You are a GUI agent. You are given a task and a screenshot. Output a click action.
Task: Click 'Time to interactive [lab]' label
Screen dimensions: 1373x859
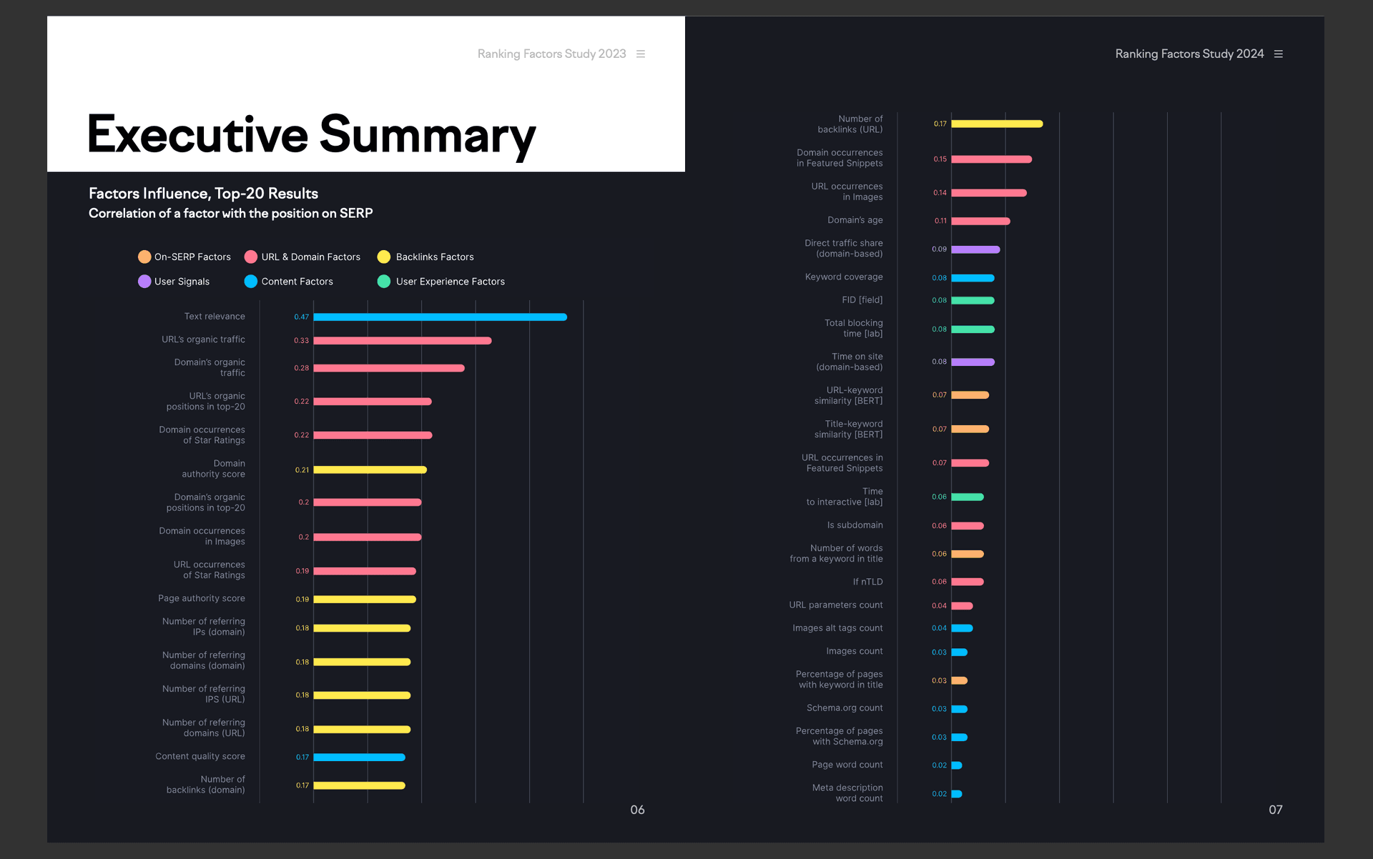coord(845,497)
